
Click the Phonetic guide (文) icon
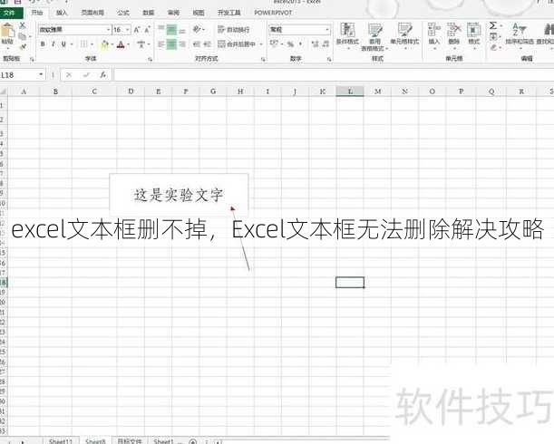141,44
